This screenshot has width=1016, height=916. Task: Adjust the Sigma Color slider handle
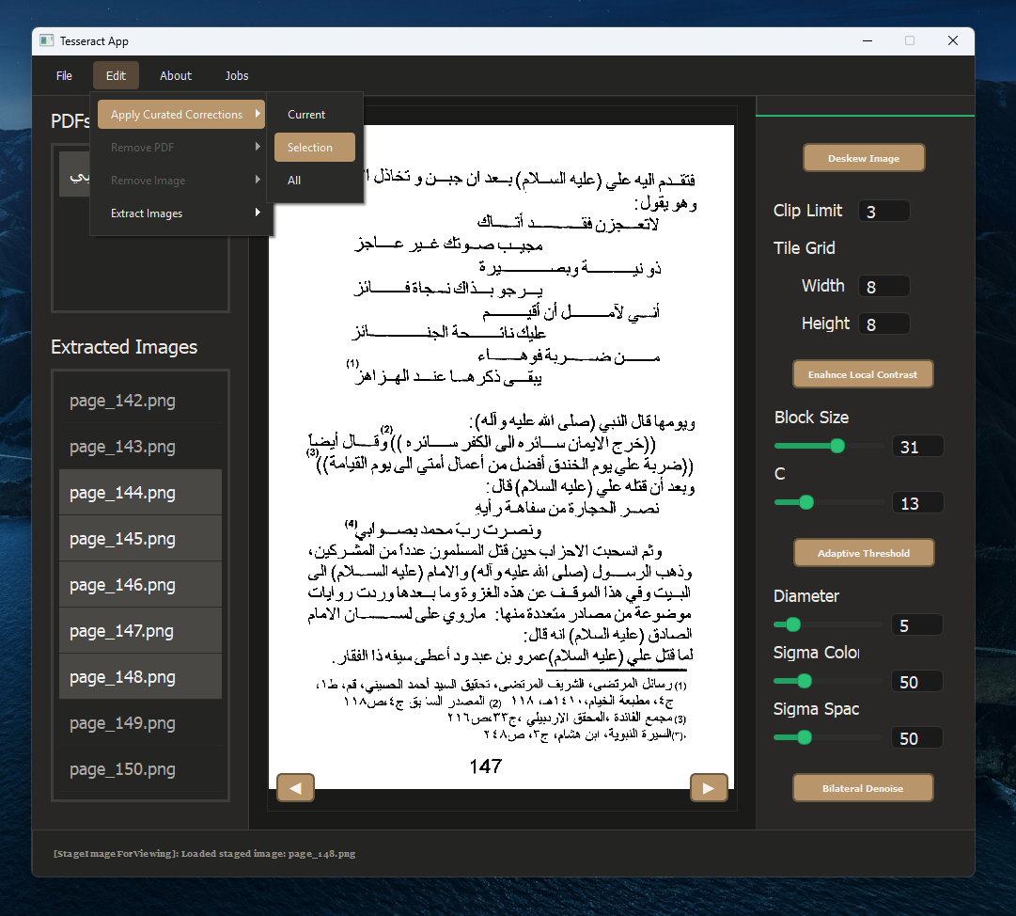(x=805, y=681)
